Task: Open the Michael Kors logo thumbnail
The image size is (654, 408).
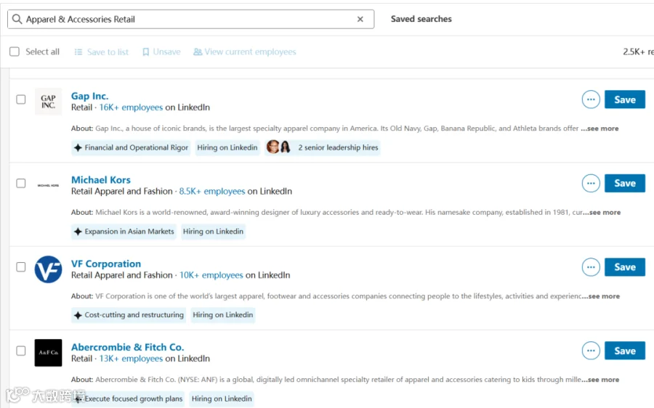Action: click(49, 185)
